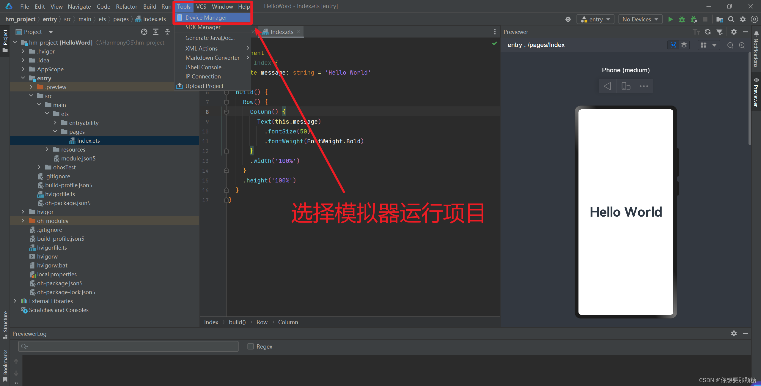Click the Previewer refresh icon
Image resolution: width=761 pixels, height=386 pixels.
(x=708, y=32)
